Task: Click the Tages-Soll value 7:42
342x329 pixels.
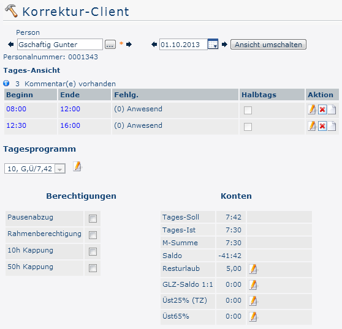Action: click(x=234, y=217)
